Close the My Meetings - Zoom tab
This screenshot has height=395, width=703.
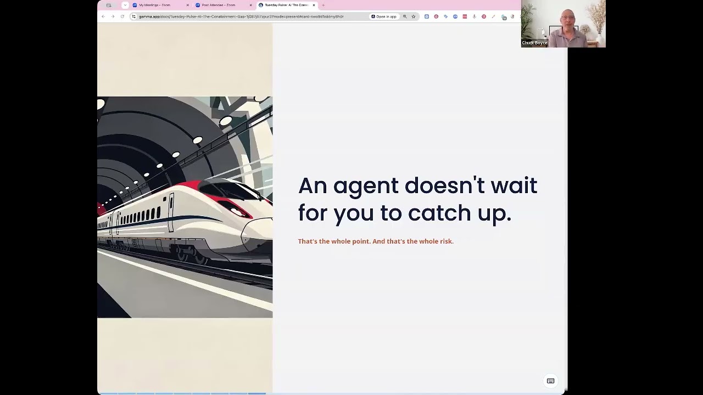coord(188,5)
